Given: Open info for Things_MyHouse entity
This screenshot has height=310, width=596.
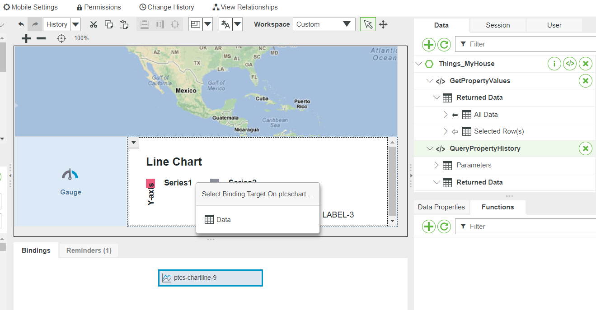Looking at the screenshot, I should coord(554,63).
